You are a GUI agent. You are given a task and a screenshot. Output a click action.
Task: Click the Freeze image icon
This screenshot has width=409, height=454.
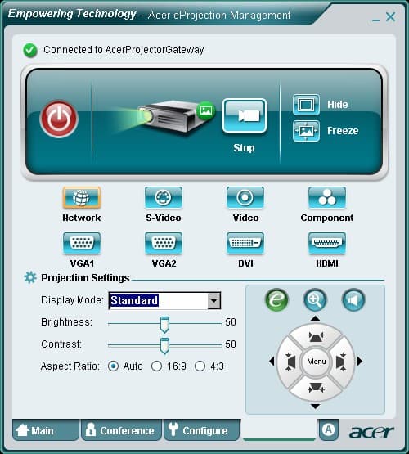coord(306,131)
